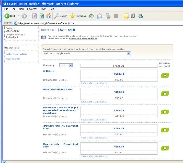This screenshot has width=183, height=163.
Task: Expand the Back button history arrow
Action: coord(18,16)
